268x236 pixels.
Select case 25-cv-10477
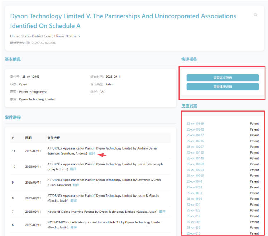point(195,135)
